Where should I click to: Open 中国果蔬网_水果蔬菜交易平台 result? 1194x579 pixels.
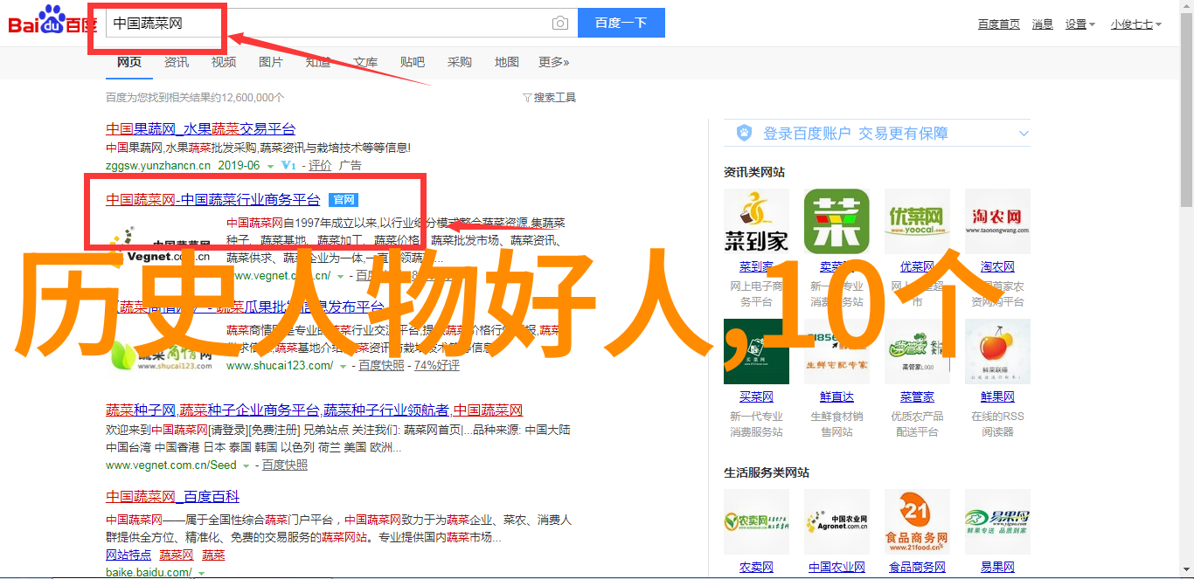(201, 128)
